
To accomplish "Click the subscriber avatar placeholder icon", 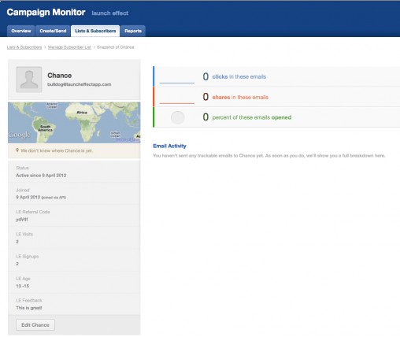I will [x=29, y=80].
